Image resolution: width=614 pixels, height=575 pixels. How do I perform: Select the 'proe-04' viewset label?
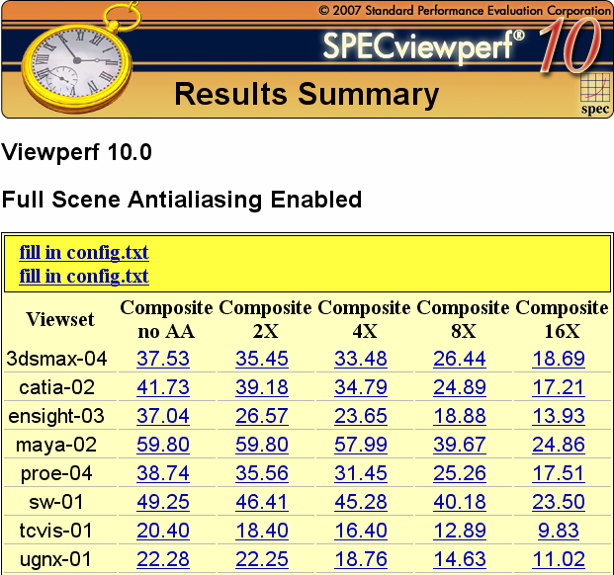pos(56,474)
